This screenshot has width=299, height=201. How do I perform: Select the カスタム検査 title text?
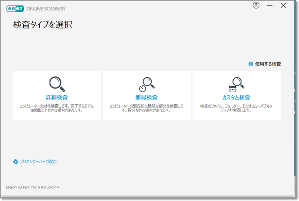coord(236,97)
